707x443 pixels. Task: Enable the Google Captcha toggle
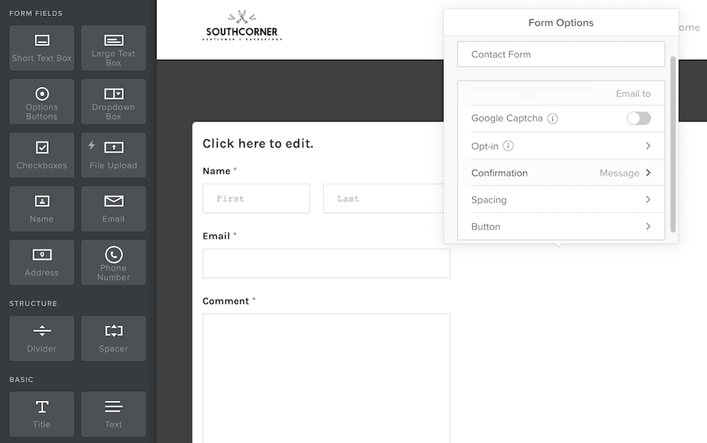pyautogui.click(x=638, y=118)
